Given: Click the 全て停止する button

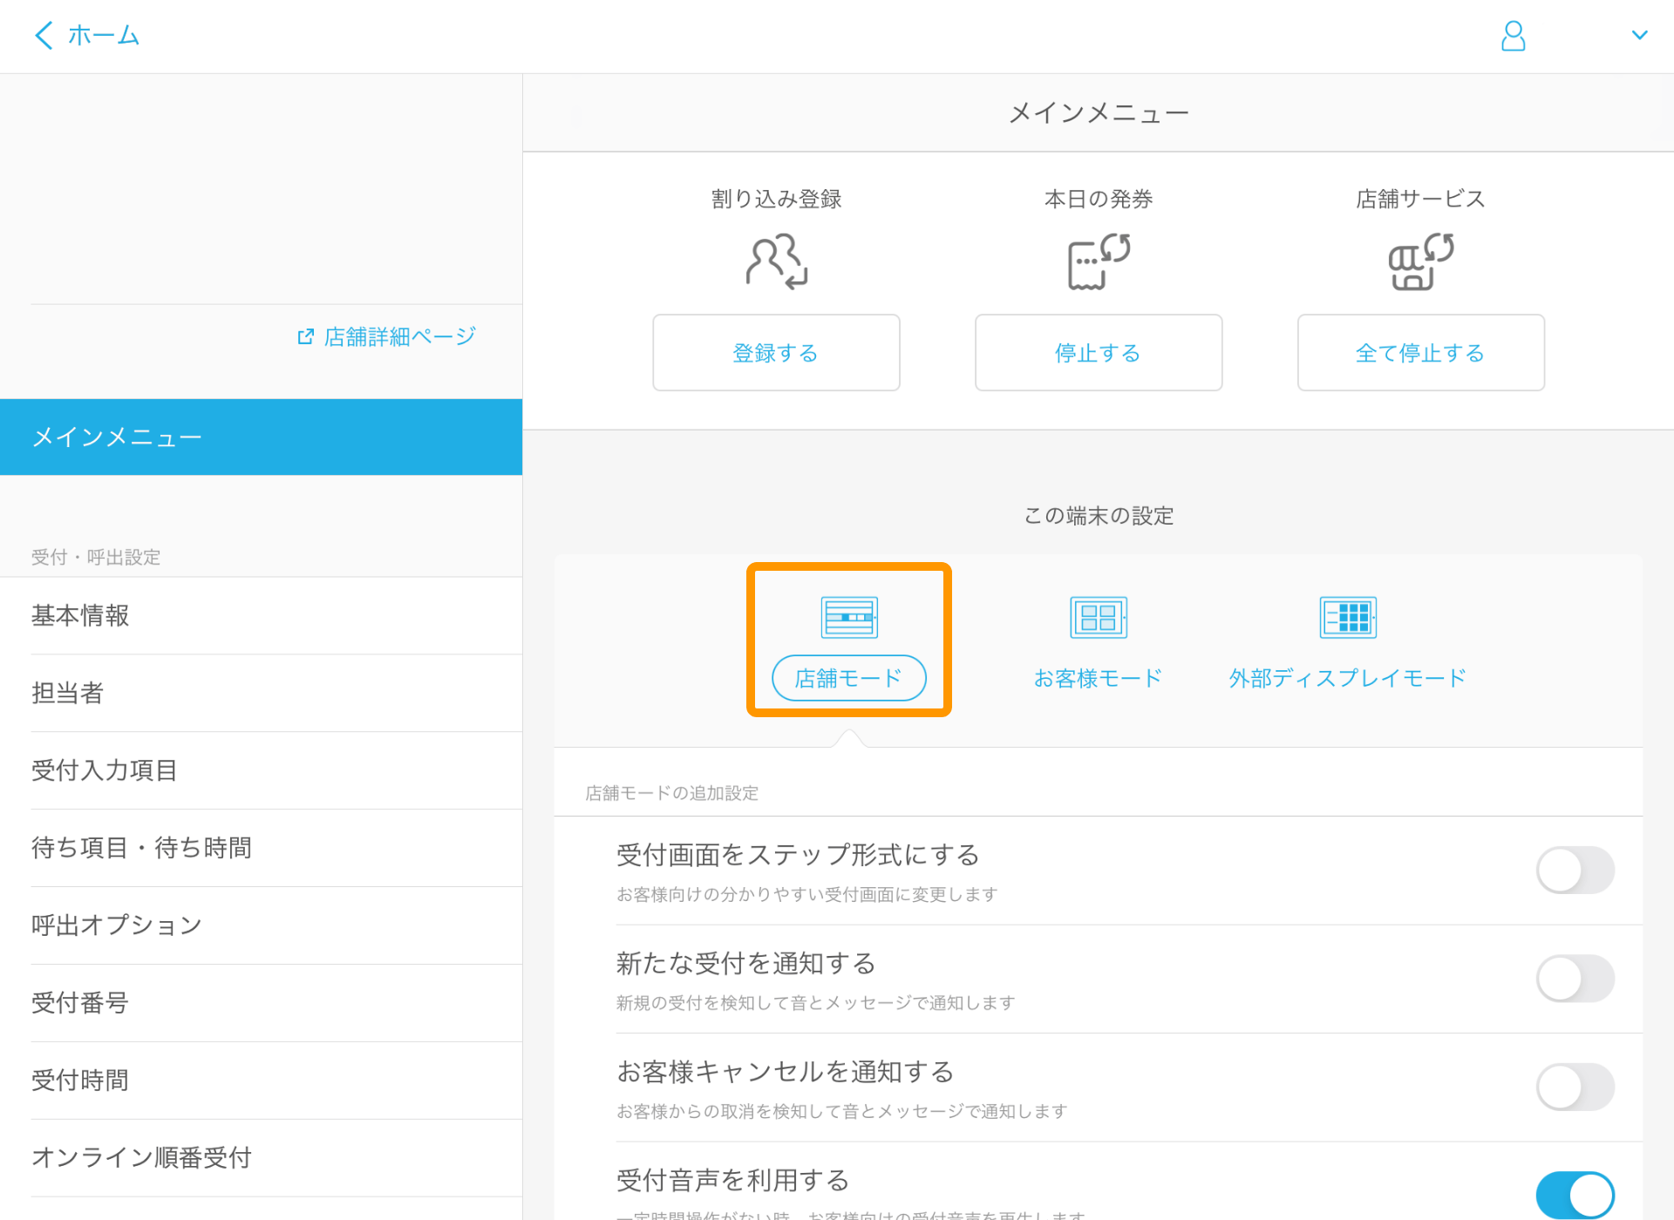Looking at the screenshot, I should point(1419,353).
